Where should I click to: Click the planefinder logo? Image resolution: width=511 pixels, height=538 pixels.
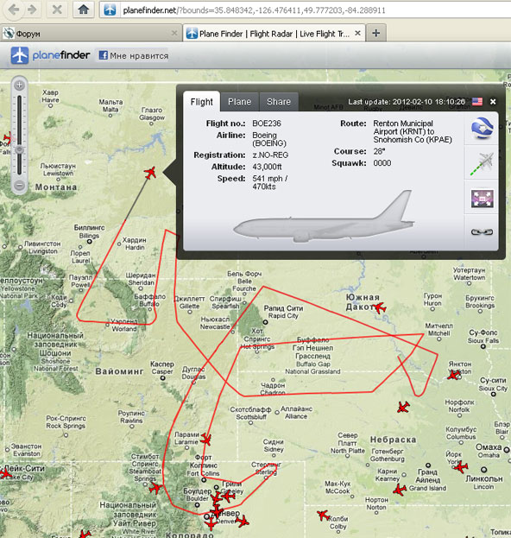coord(50,55)
